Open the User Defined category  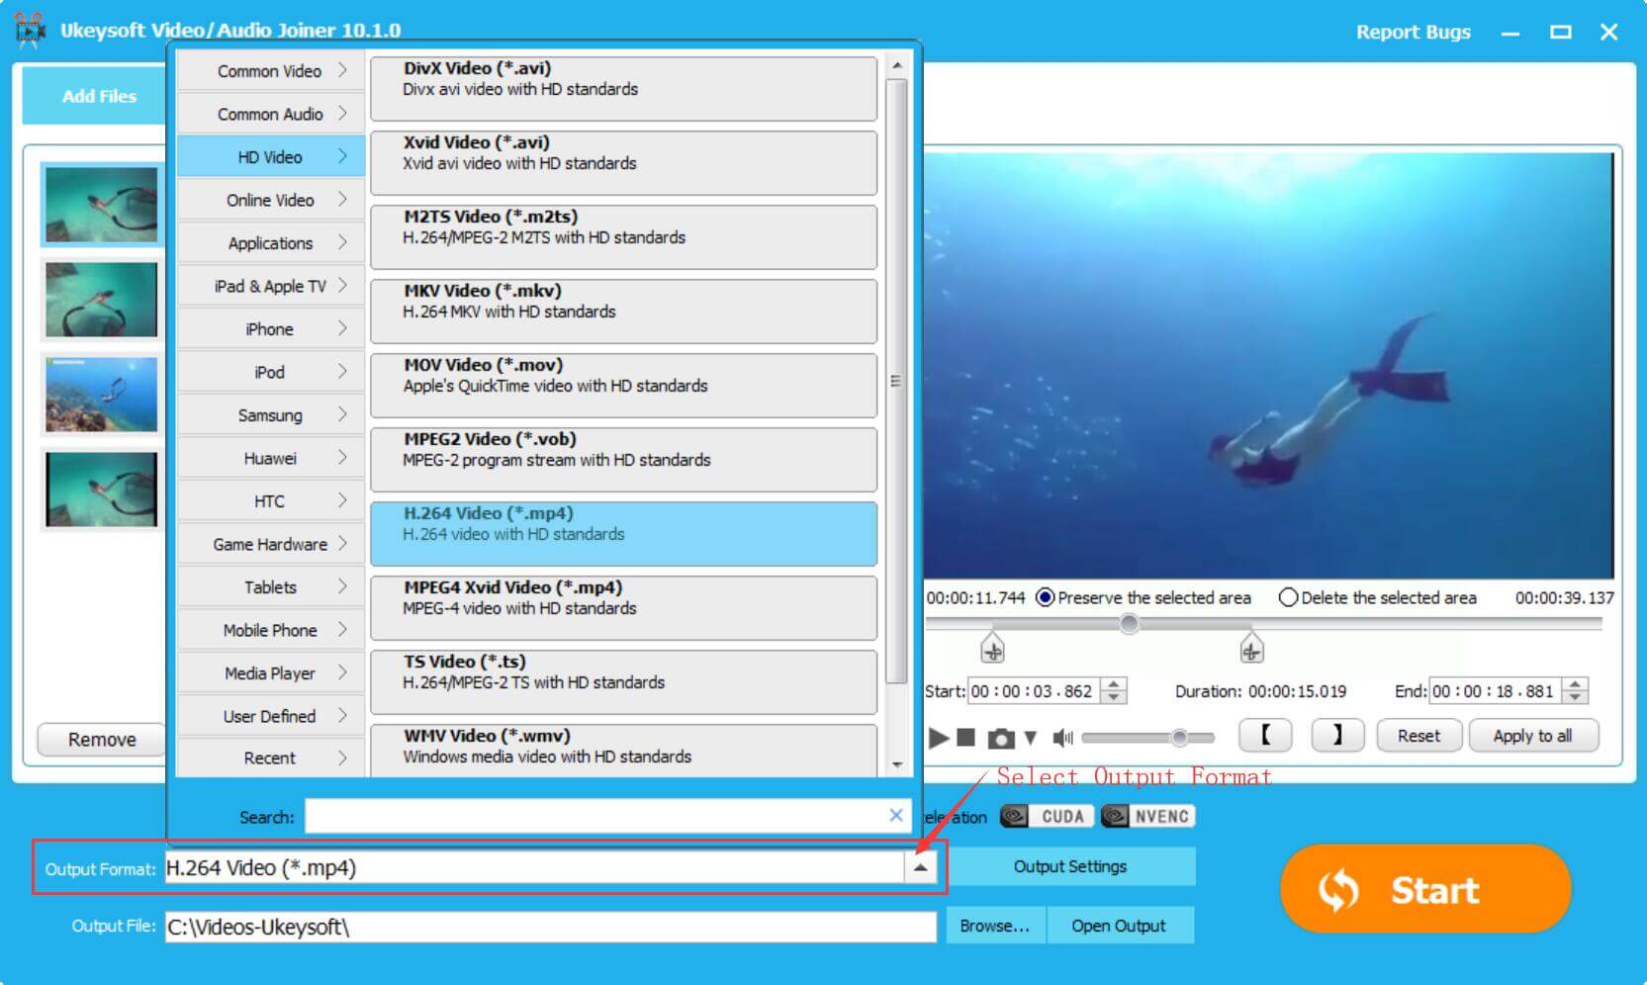[x=270, y=716]
